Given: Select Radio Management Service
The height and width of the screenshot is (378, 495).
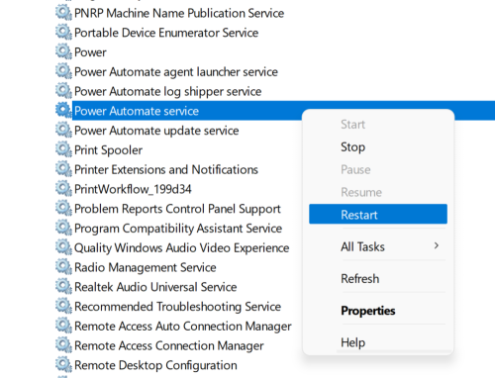Looking at the screenshot, I should pyautogui.click(x=145, y=267).
